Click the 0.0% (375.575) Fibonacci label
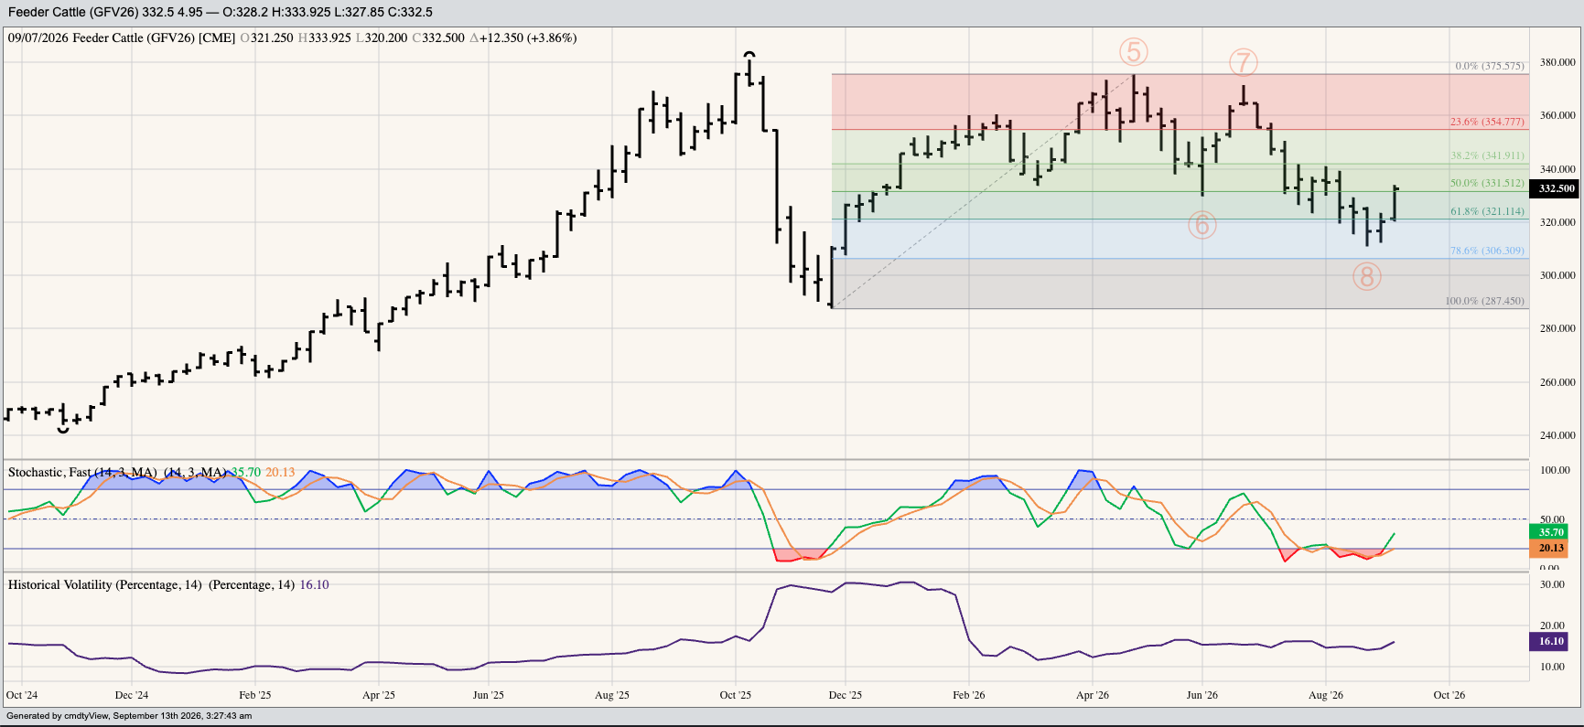1584x727 pixels. 1490,66
